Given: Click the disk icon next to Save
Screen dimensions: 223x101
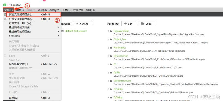Looking at the screenshot, I should (5, 56).
